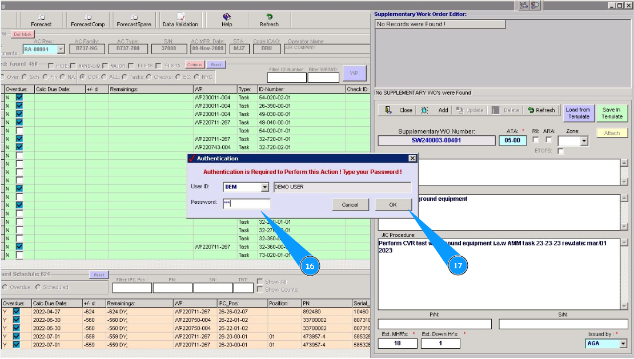Select the NRC radio button
The image size is (634, 359).
[196, 77]
